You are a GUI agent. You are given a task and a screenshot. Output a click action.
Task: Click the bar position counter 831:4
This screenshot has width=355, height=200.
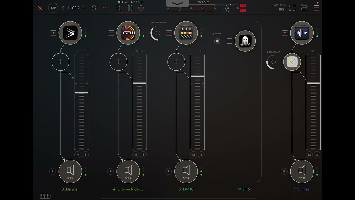pyautogui.click(x=122, y=2)
